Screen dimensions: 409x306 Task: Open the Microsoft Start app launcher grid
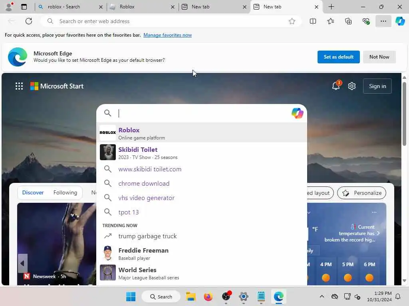tap(19, 86)
